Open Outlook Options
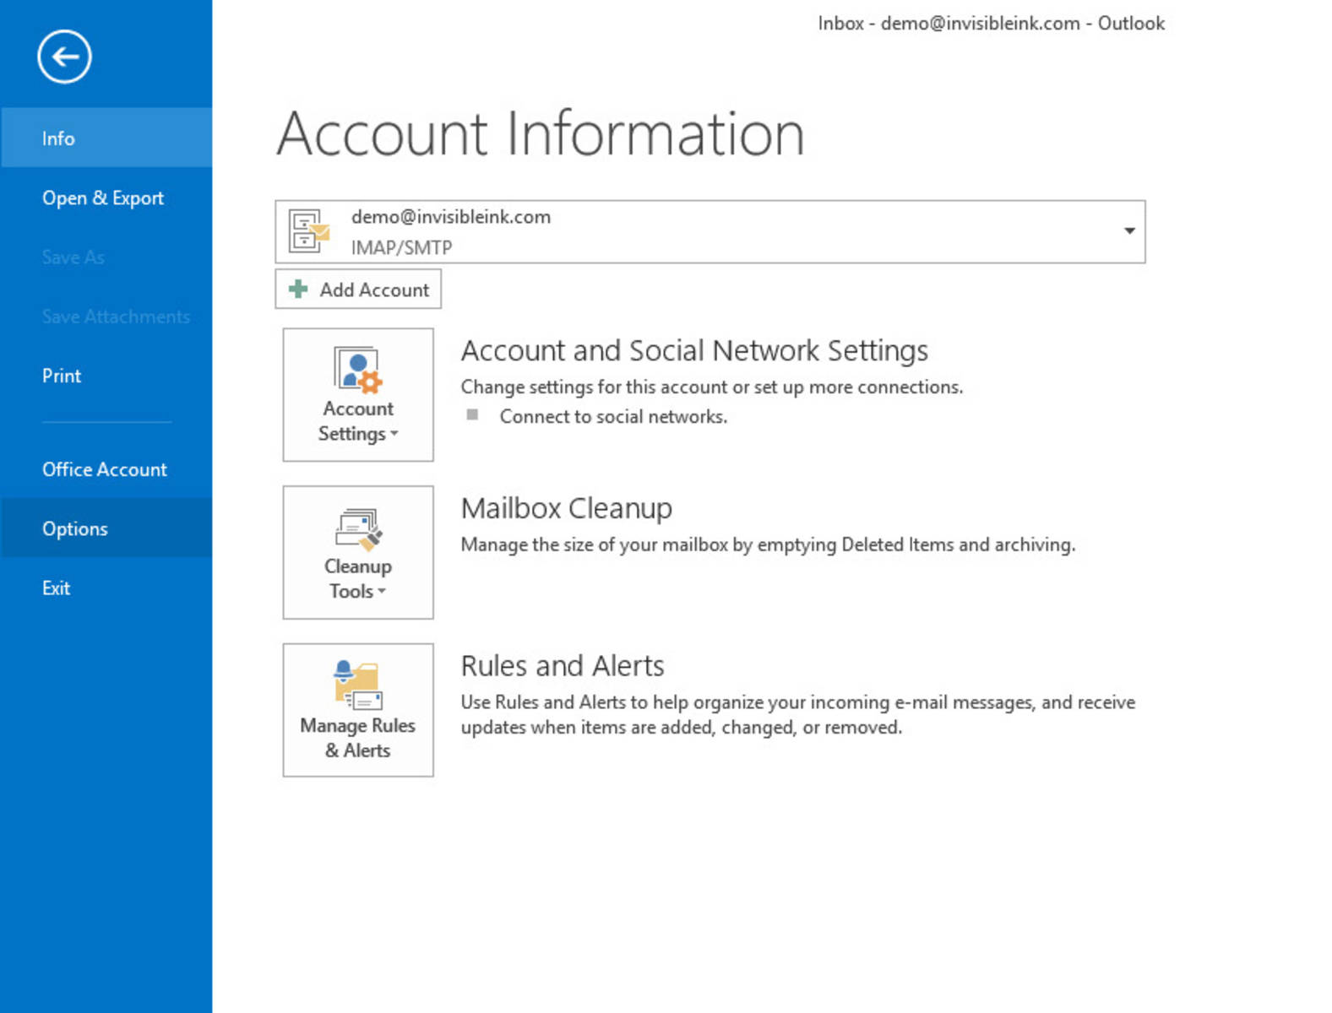1332x1013 pixels. (x=106, y=528)
